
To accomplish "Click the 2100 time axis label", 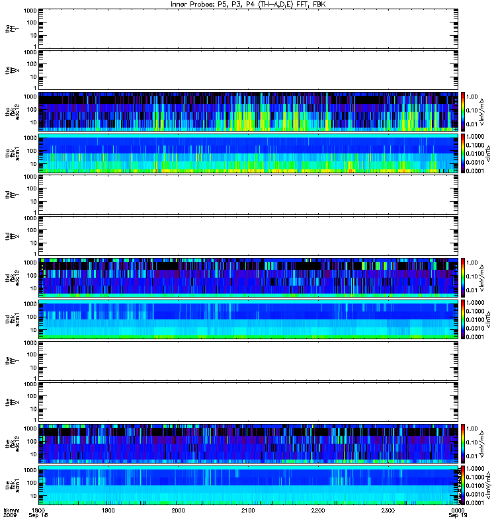I will tap(248, 510).
